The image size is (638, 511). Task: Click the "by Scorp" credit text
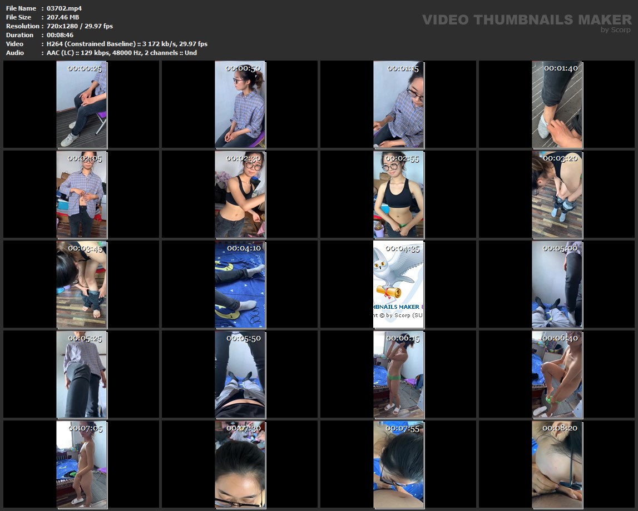click(x=615, y=30)
